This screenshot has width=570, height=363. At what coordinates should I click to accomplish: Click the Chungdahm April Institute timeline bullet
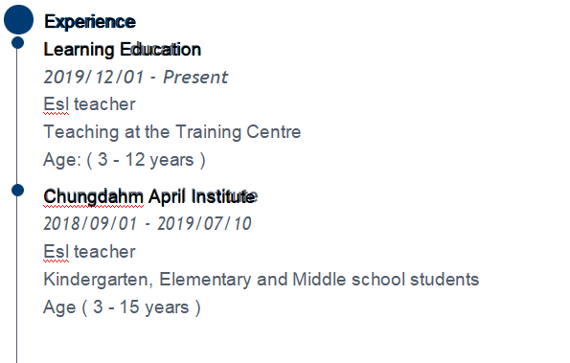pyautogui.click(x=17, y=190)
